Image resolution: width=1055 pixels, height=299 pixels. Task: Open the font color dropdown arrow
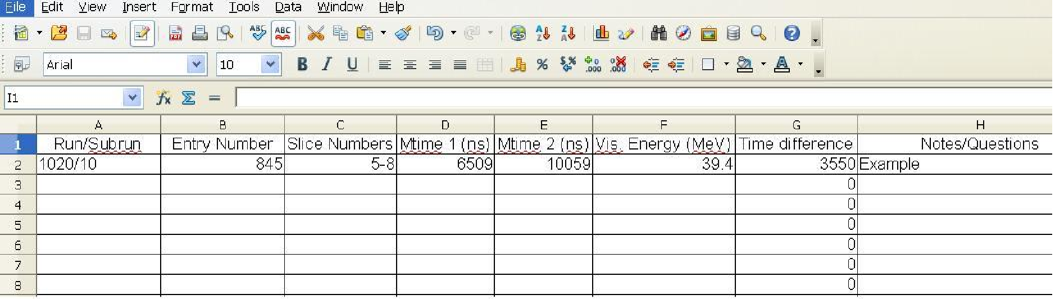tap(801, 65)
